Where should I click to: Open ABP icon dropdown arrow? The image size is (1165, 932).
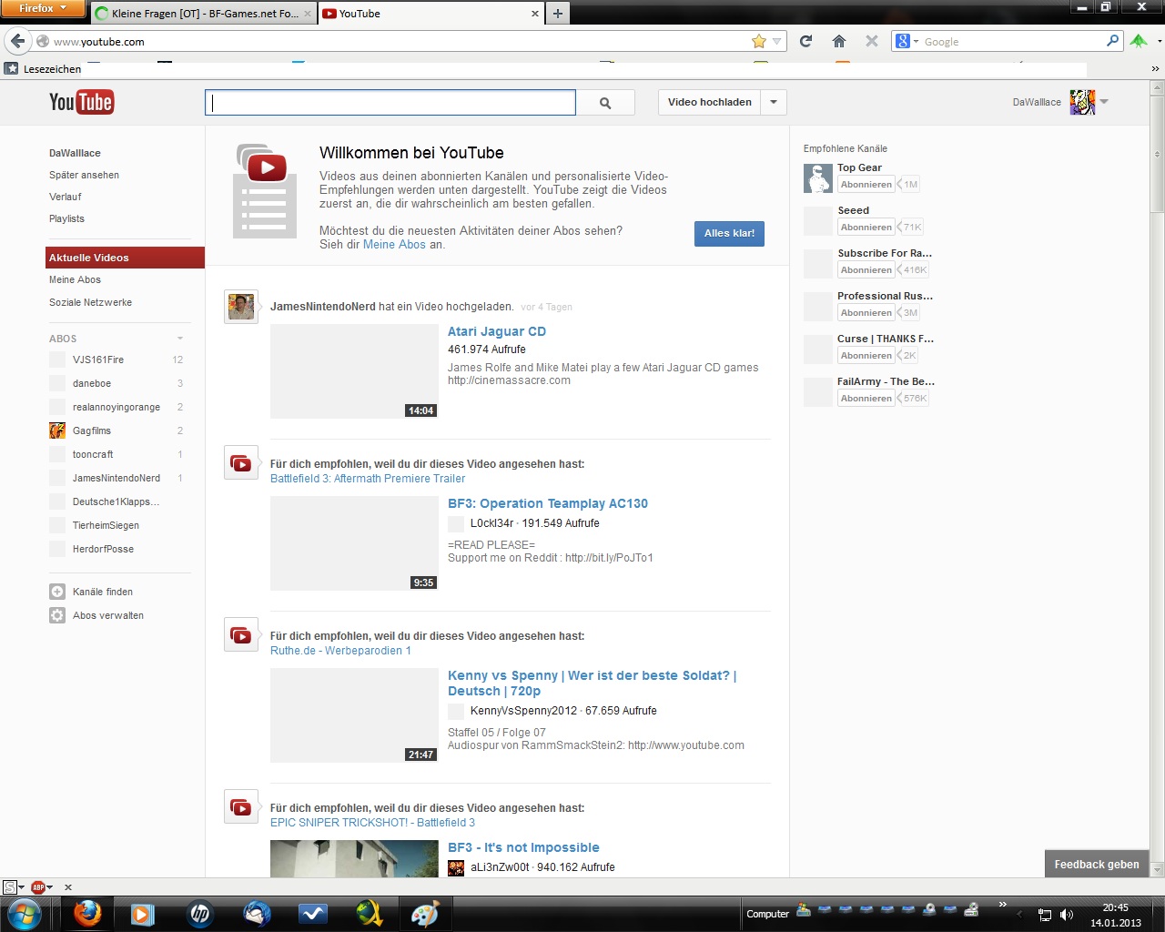(x=50, y=886)
